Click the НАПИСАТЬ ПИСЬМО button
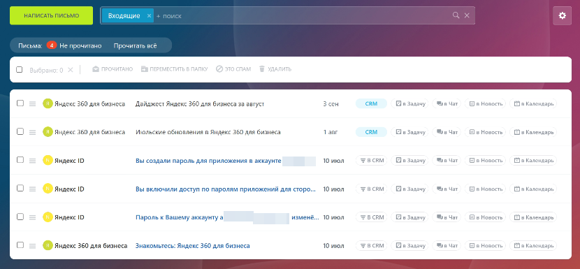This screenshot has width=580, height=269. [x=52, y=15]
